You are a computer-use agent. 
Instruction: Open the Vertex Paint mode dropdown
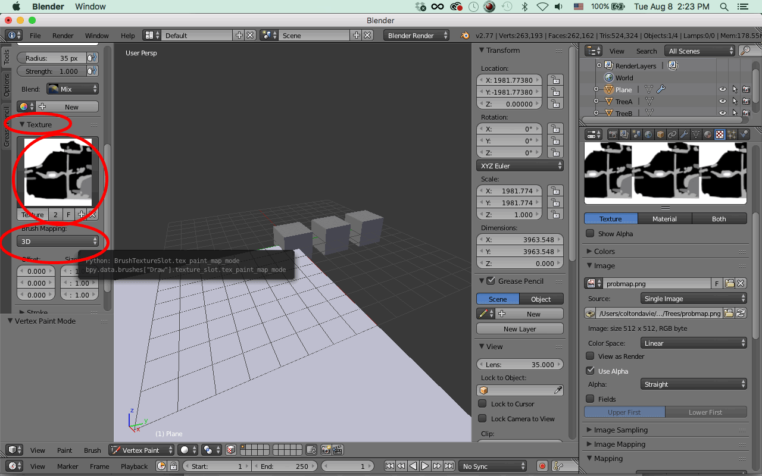click(x=141, y=450)
